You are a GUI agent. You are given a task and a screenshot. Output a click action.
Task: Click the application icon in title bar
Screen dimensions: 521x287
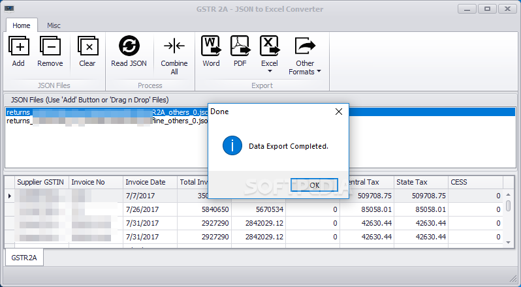9,8
